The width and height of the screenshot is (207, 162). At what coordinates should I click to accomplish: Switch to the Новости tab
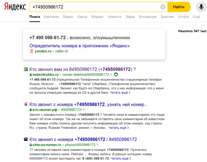click(114, 17)
